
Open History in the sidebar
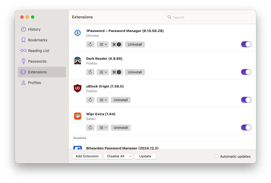point(34,29)
